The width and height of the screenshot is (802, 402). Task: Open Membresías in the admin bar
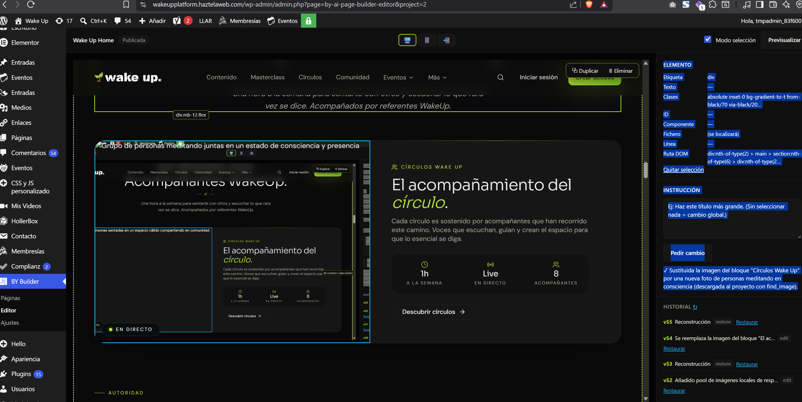240,21
